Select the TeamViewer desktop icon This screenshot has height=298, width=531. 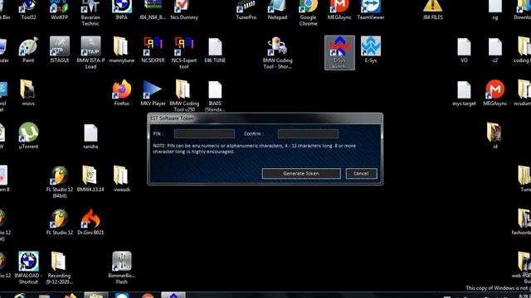pyautogui.click(x=371, y=10)
